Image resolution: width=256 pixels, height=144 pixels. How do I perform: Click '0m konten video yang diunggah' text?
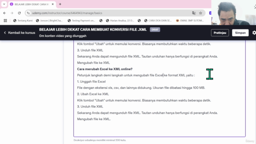(63, 36)
